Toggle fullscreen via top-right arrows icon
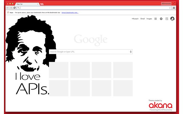This screenshot has height=114, width=183. [x=174, y=3]
